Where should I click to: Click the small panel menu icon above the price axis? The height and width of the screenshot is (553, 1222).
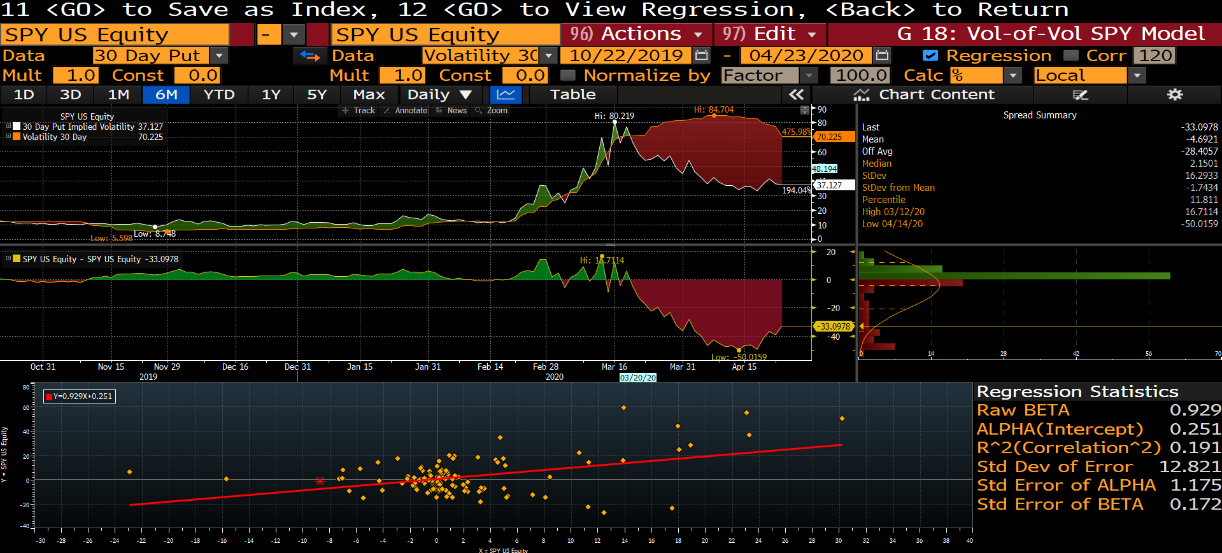pos(805,110)
